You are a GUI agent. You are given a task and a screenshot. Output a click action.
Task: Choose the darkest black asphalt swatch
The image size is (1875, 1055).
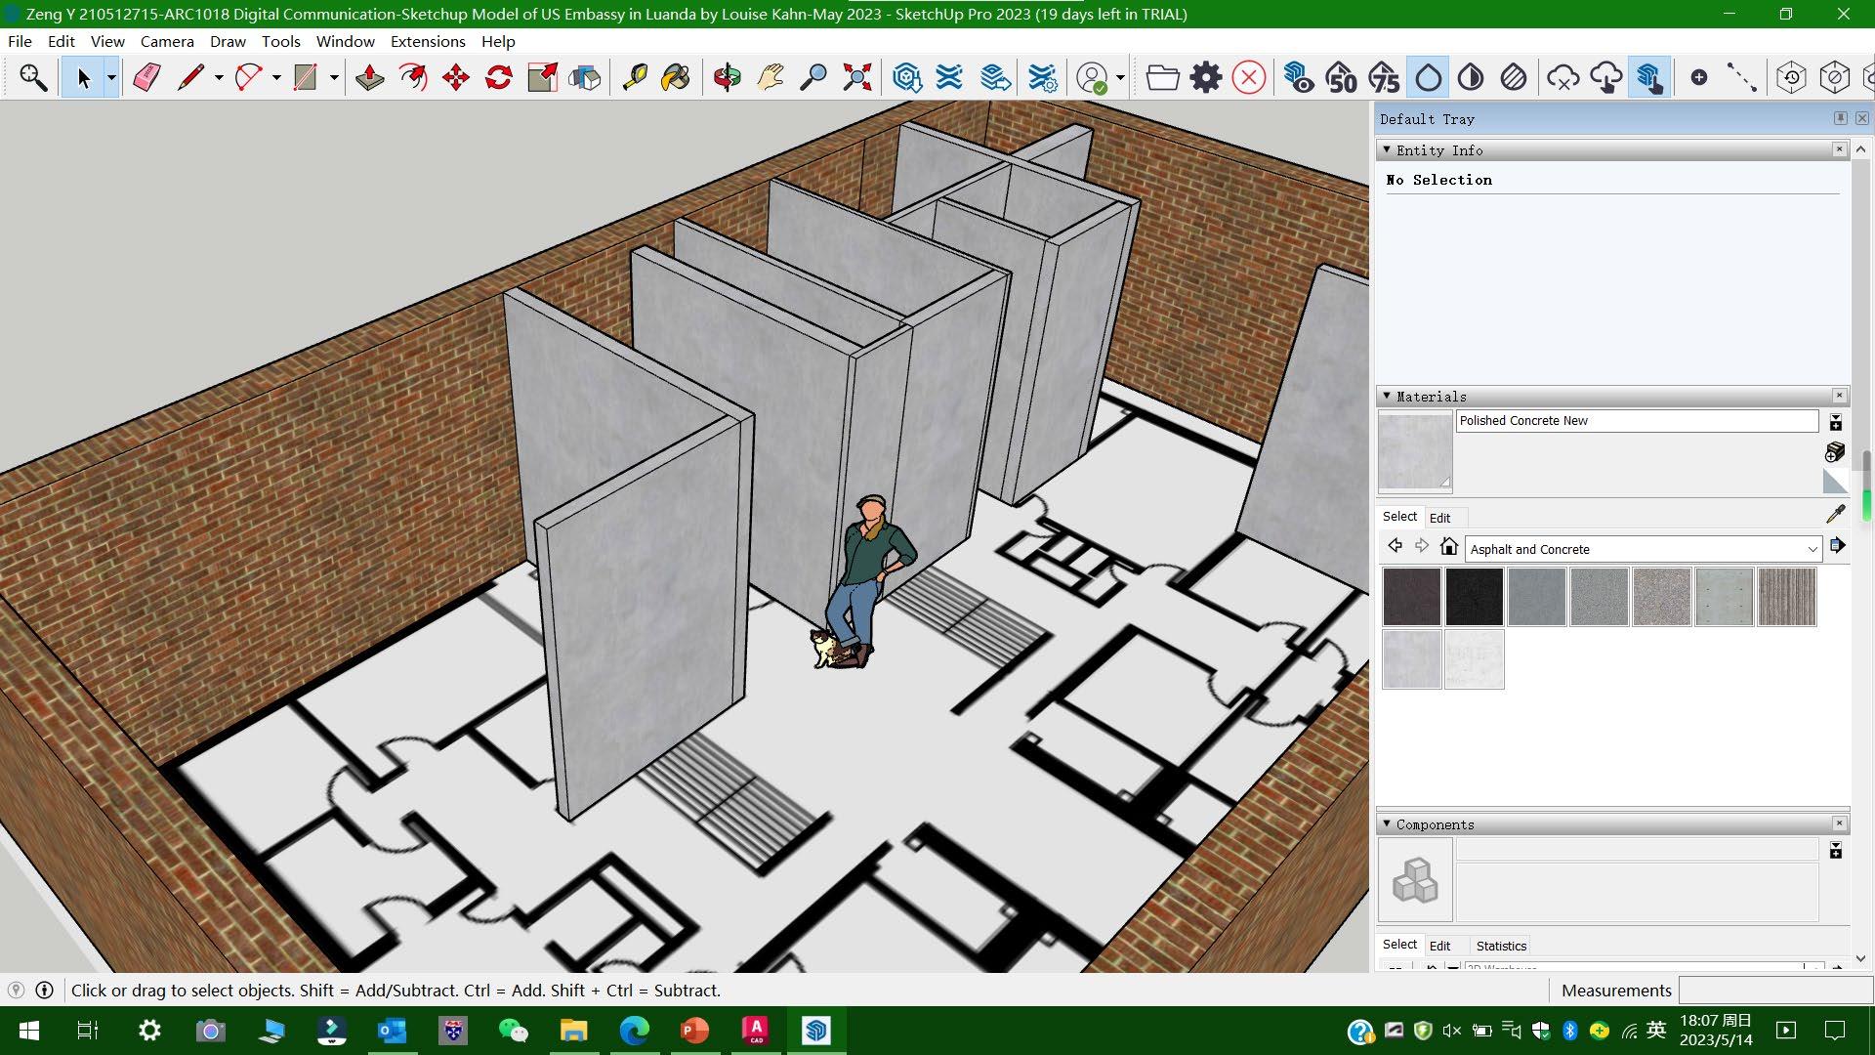1474,597
